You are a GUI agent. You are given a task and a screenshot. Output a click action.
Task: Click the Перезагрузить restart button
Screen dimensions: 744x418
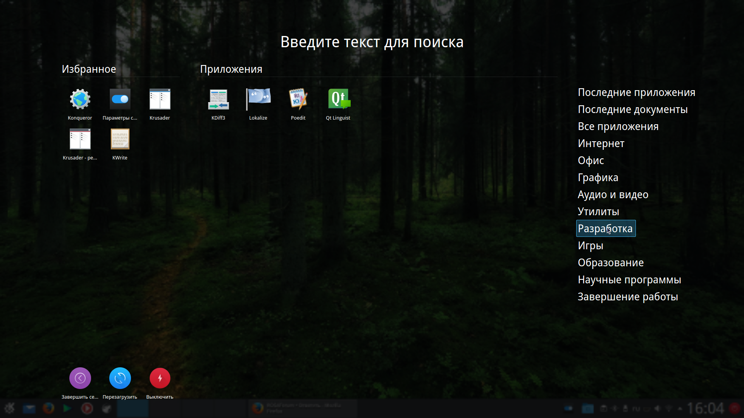[x=120, y=378]
